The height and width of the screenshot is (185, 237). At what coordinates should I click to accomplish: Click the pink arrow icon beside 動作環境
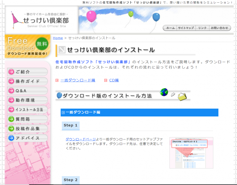click(x=11, y=100)
